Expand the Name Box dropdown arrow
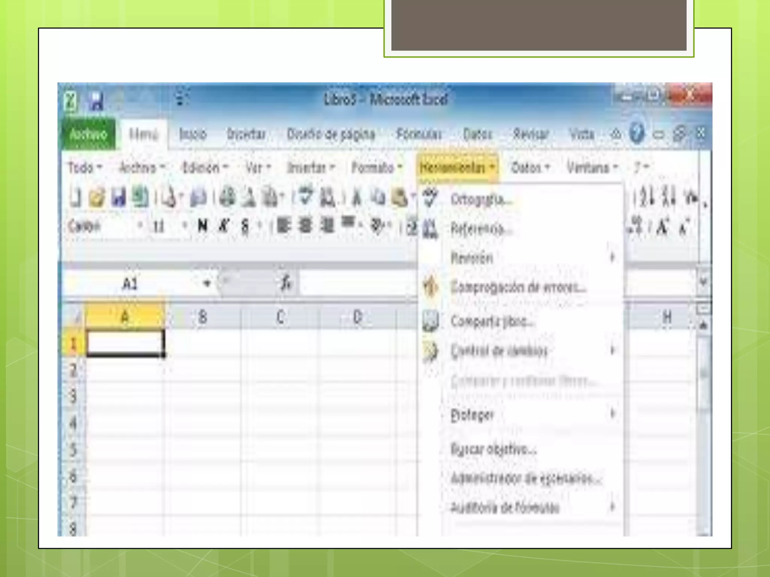The width and height of the screenshot is (770, 577). click(207, 283)
